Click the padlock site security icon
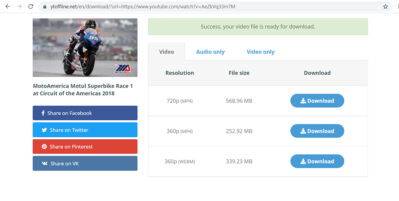This screenshot has height=201, width=399. click(x=45, y=7)
